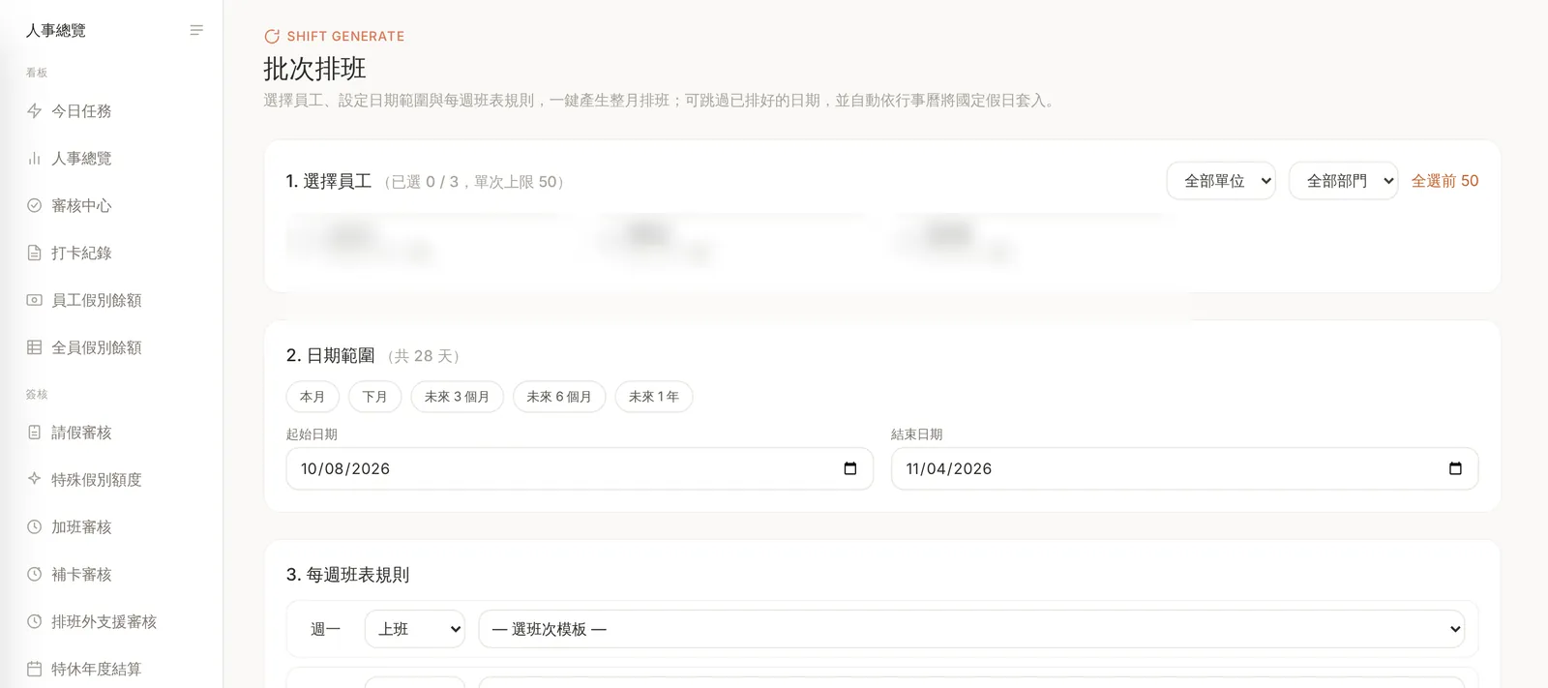Click the 起始日期 field showing 10/08/2026
Screen dimensions: 1548x688
coord(580,469)
